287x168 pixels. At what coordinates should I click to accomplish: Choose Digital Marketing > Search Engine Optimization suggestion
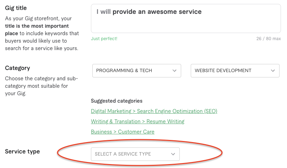coord(154,111)
